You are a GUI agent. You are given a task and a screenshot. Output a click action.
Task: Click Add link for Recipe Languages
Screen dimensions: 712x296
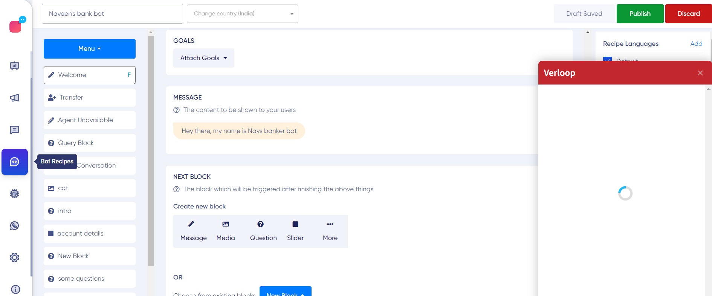(x=696, y=44)
